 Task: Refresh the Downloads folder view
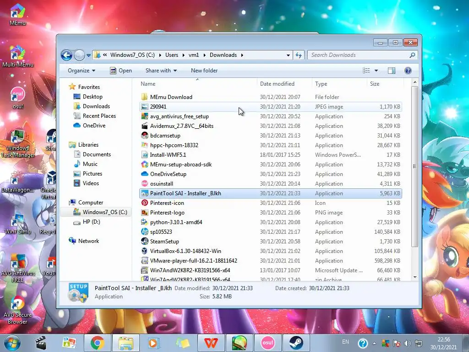pyautogui.click(x=299, y=55)
